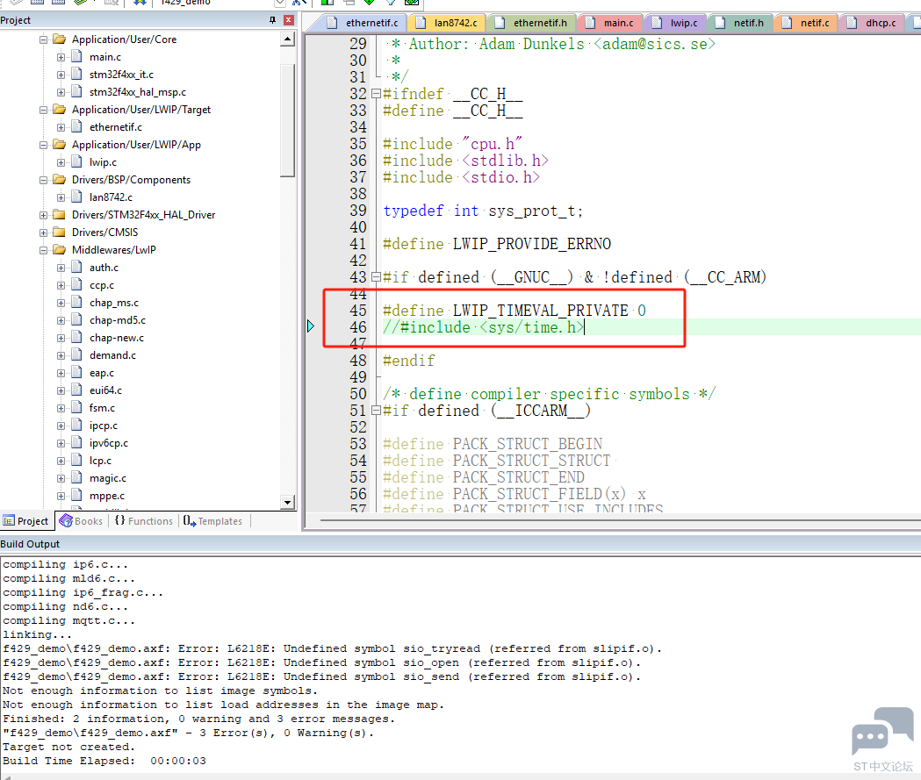Expand includes under stm32f4xx_it.c
This screenshot has width=921, height=780.
[x=61, y=75]
